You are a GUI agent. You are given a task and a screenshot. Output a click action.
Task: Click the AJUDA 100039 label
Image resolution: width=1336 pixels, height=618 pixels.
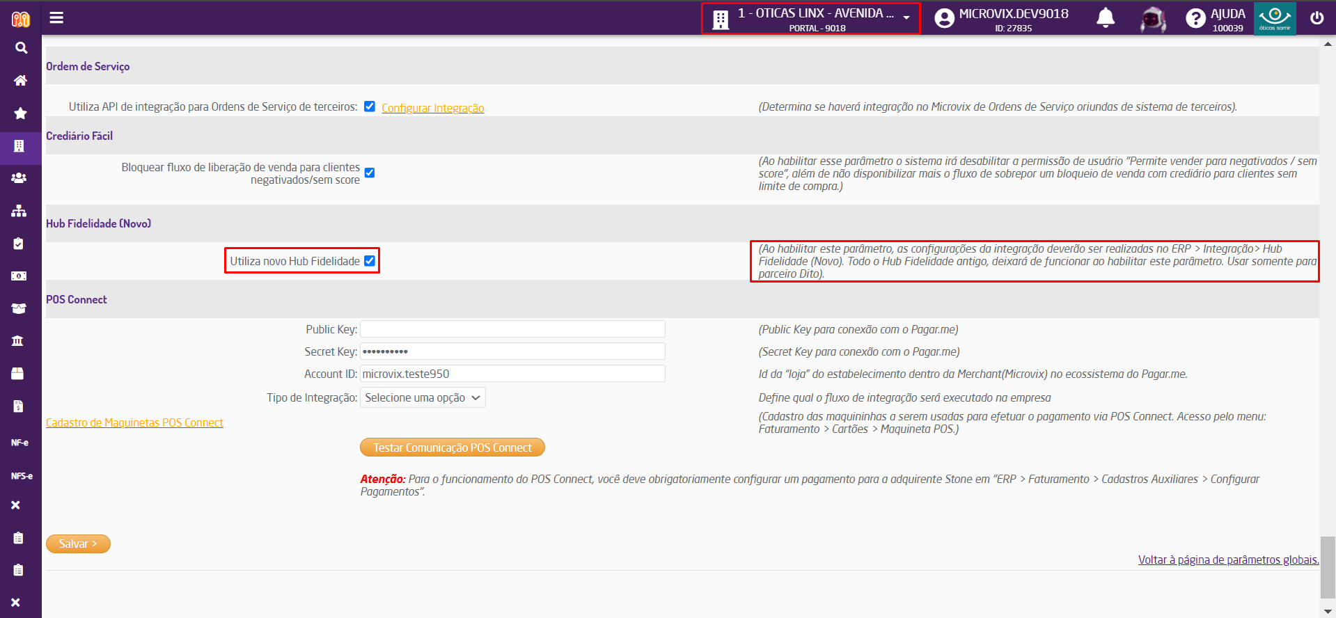coord(1228,20)
